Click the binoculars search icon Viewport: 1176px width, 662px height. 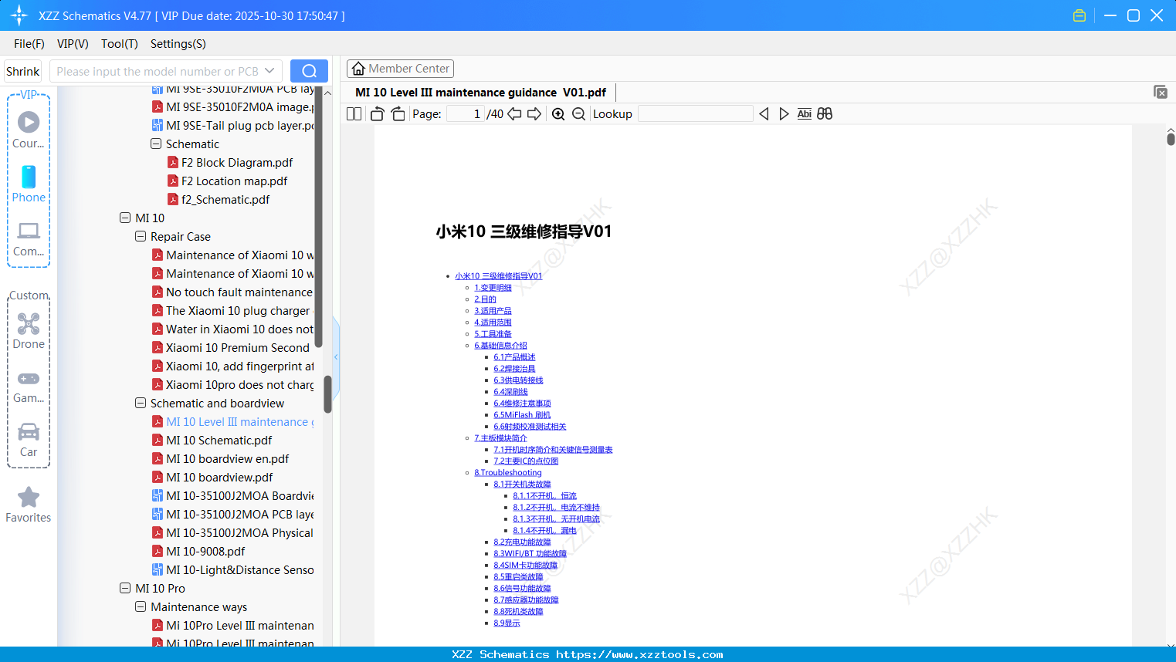pos(825,113)
